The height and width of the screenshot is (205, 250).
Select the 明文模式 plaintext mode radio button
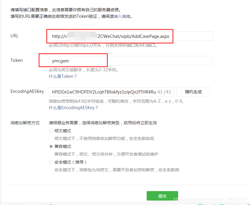click(51, 131)
